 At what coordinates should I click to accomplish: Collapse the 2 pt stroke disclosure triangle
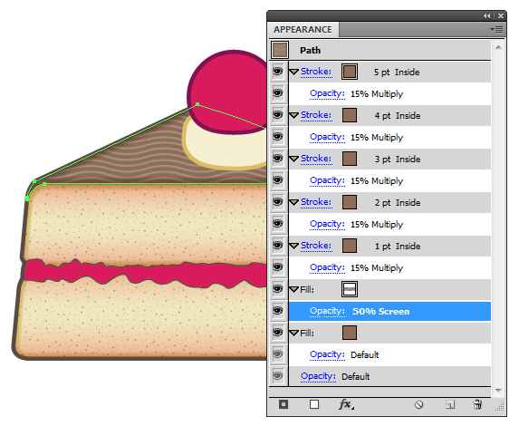click(294, 202)
